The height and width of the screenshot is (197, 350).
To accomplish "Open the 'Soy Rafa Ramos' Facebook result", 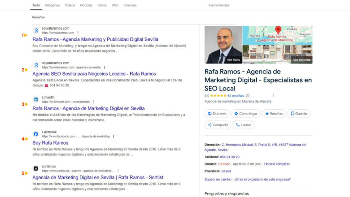I will pyautogui.click(x=50, y=143).
